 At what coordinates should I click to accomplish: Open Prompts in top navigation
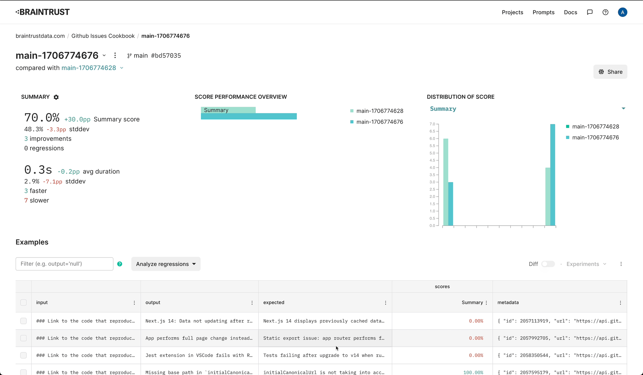pyautogui.click(x=543, y=12)
